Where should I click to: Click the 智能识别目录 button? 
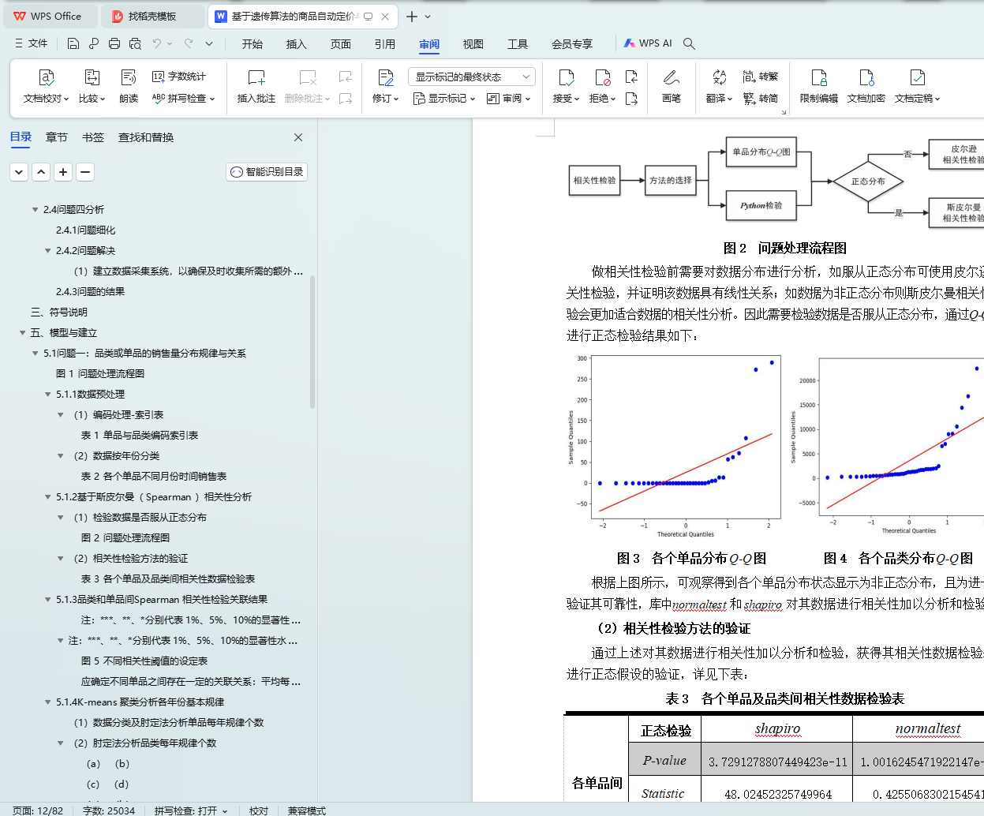(267, 172)
